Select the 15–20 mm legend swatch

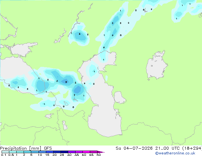point(49,152)
